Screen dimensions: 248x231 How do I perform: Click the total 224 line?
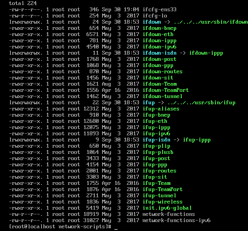click(23, 3)
